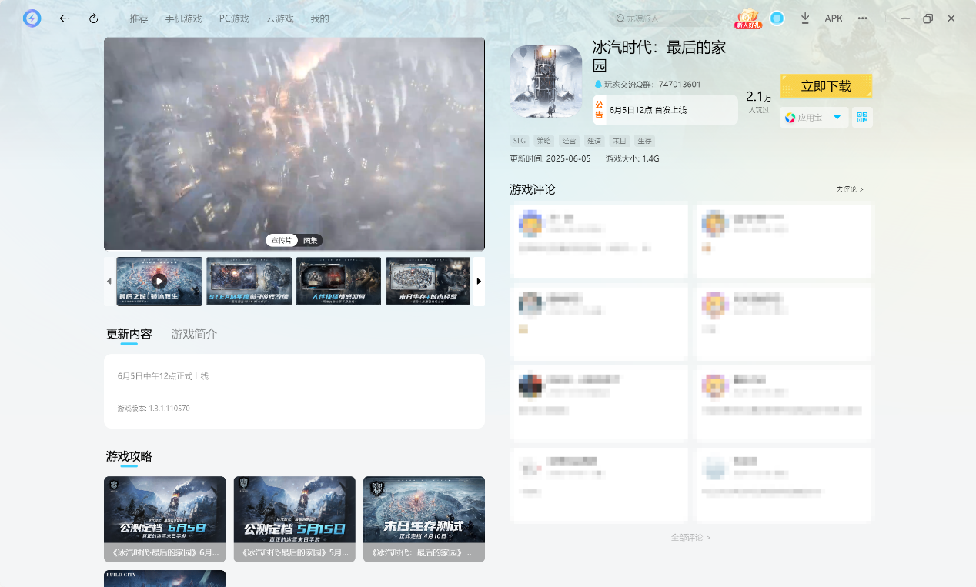Viewport: 976px width, 587px height.
Task: Open the three-dot more menu
Action: (x=862, y=18)
